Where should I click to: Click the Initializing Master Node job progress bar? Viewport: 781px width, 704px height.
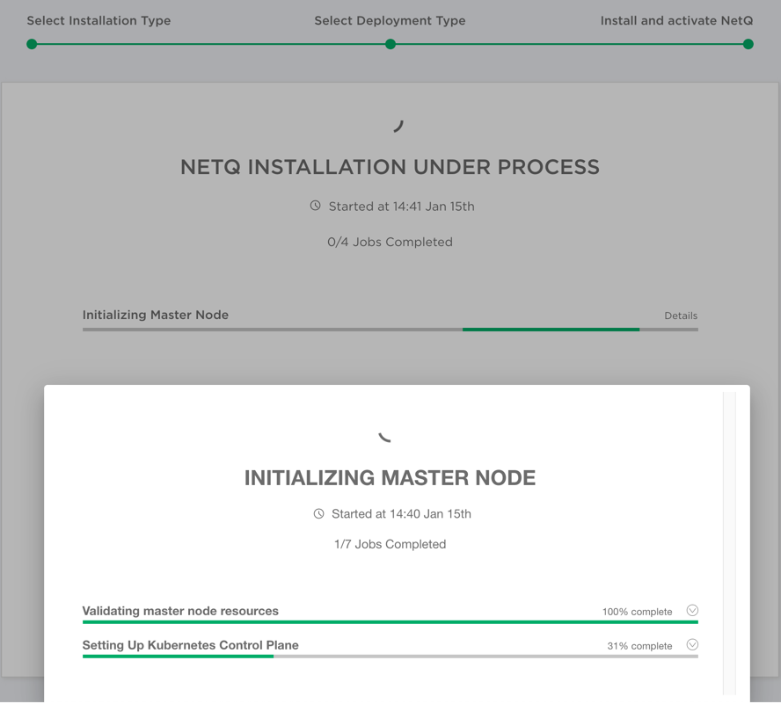[390, 330]
